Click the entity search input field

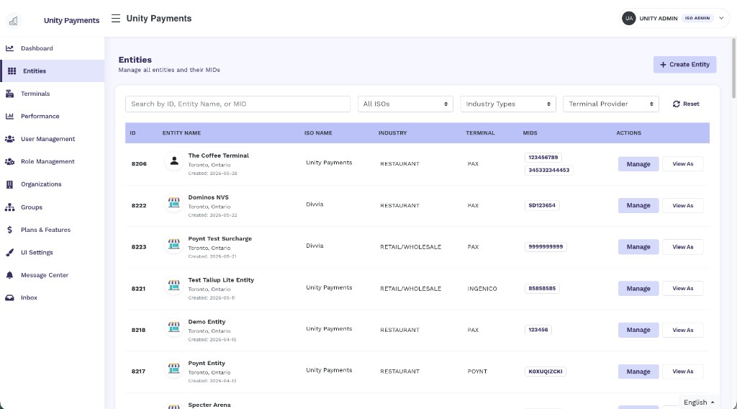238,104
